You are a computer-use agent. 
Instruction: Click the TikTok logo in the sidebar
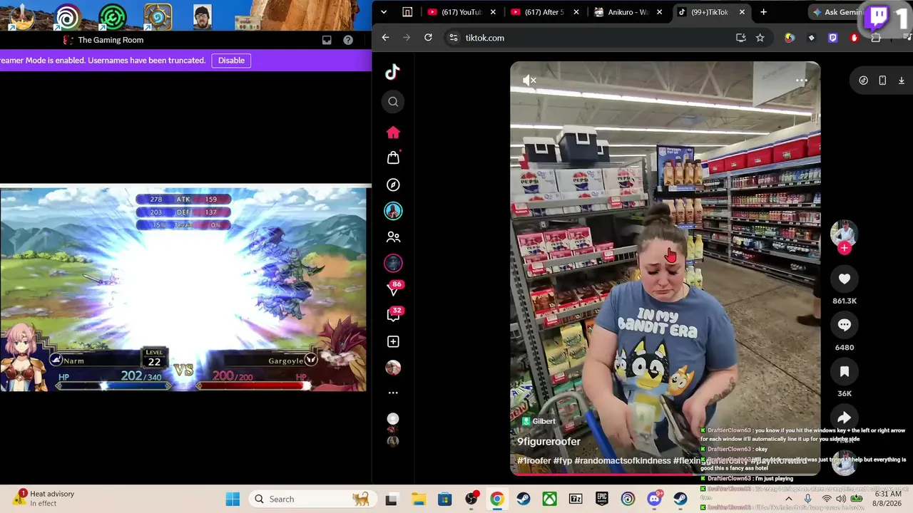tap(392, 72)
